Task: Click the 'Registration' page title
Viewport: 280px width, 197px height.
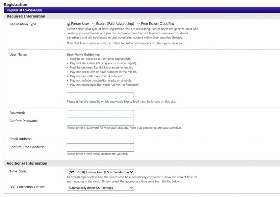Action: pos(16,5)
